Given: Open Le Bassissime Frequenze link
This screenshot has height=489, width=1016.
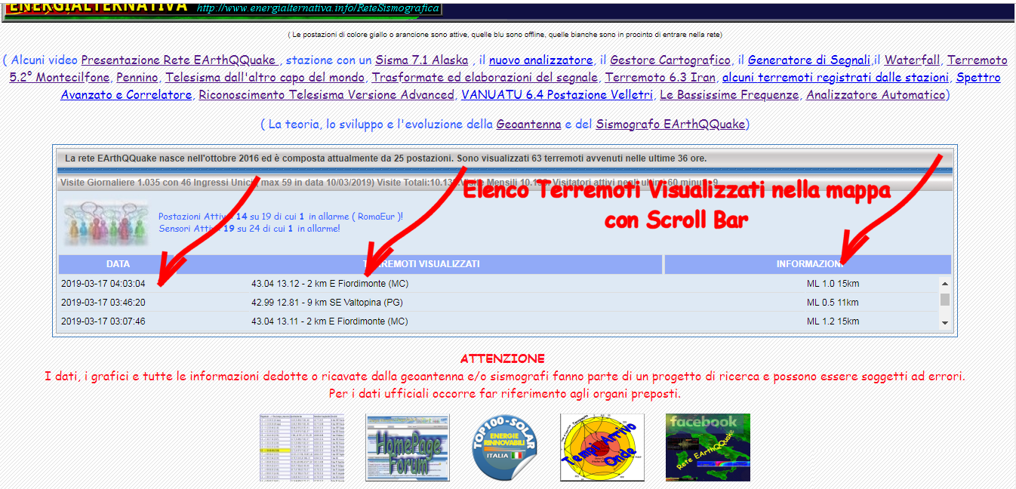Looking at the screenshot, I should click(x=729, y=94).
